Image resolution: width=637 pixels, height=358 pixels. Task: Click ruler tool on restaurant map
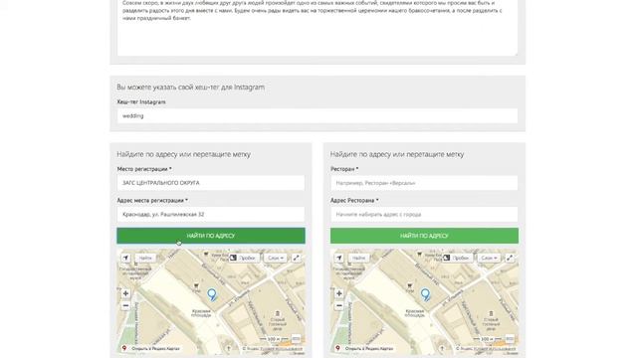coord(510,338)
